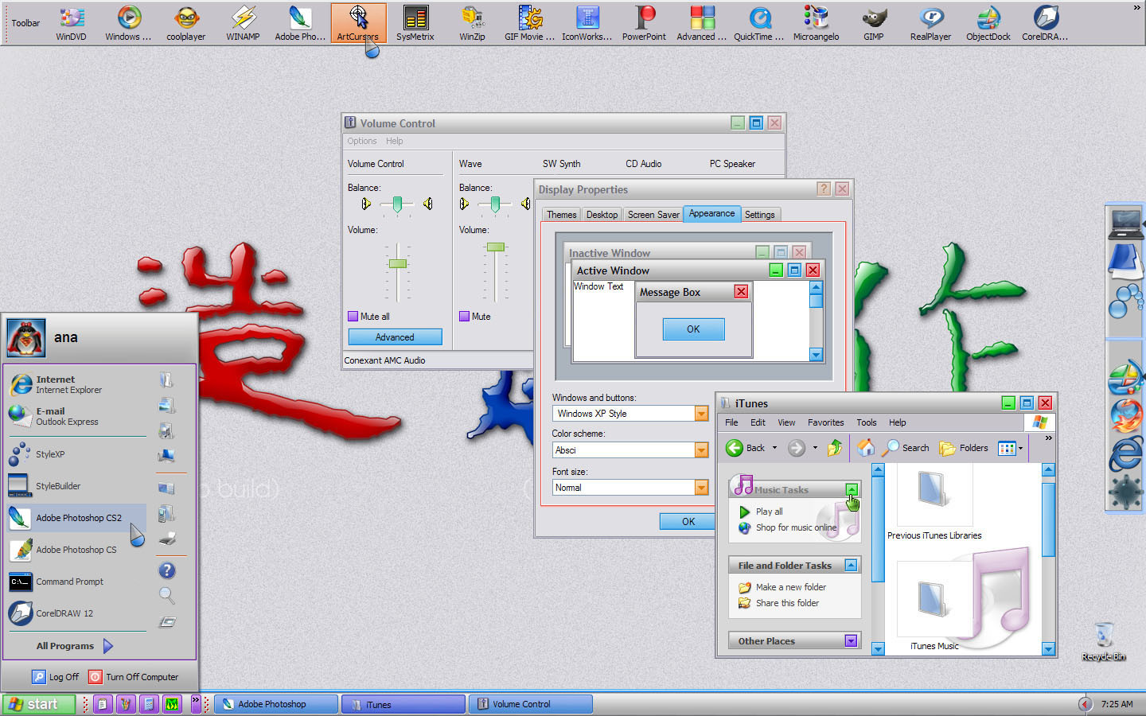Image resolution: width=1146 pixels, height=716 pixels.
Task: Click Turn Off Computer button
Action: point(134,677)
